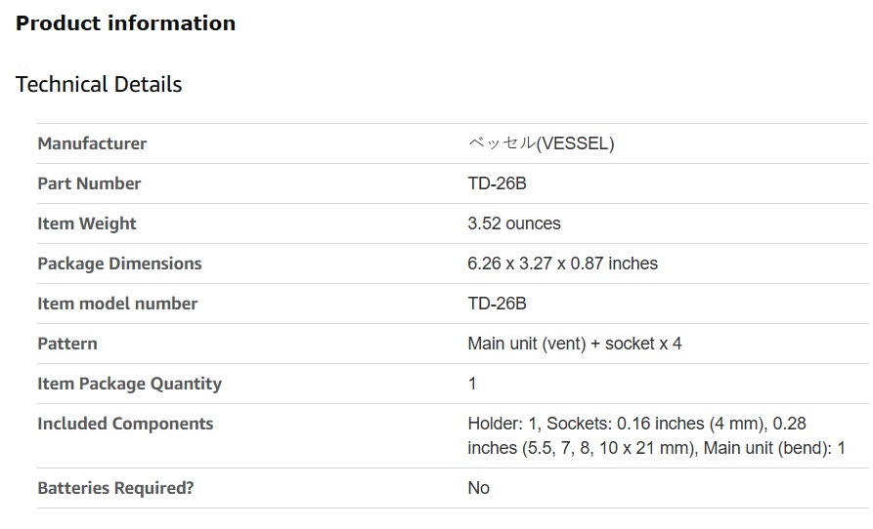This screenshot has height=529, width=873.
Task: Select the Technical Details heading
Action: click(99, 85)
